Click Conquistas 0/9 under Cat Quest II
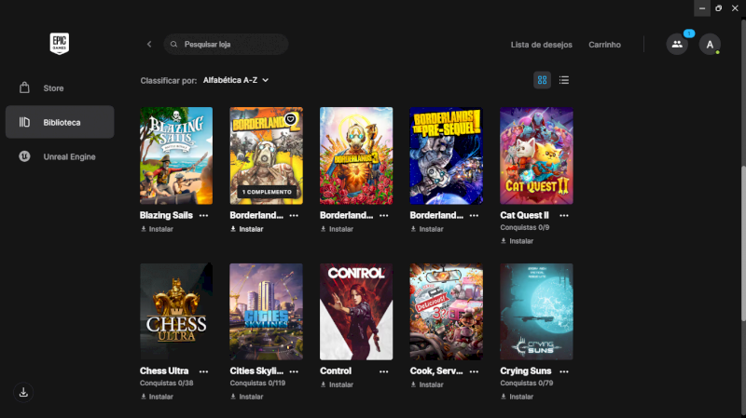Viewport: 746px width, 418px height. click(x=525, y=227)
